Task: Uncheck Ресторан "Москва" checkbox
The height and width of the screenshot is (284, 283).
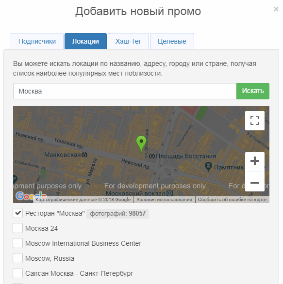Action: coord(18,213)
